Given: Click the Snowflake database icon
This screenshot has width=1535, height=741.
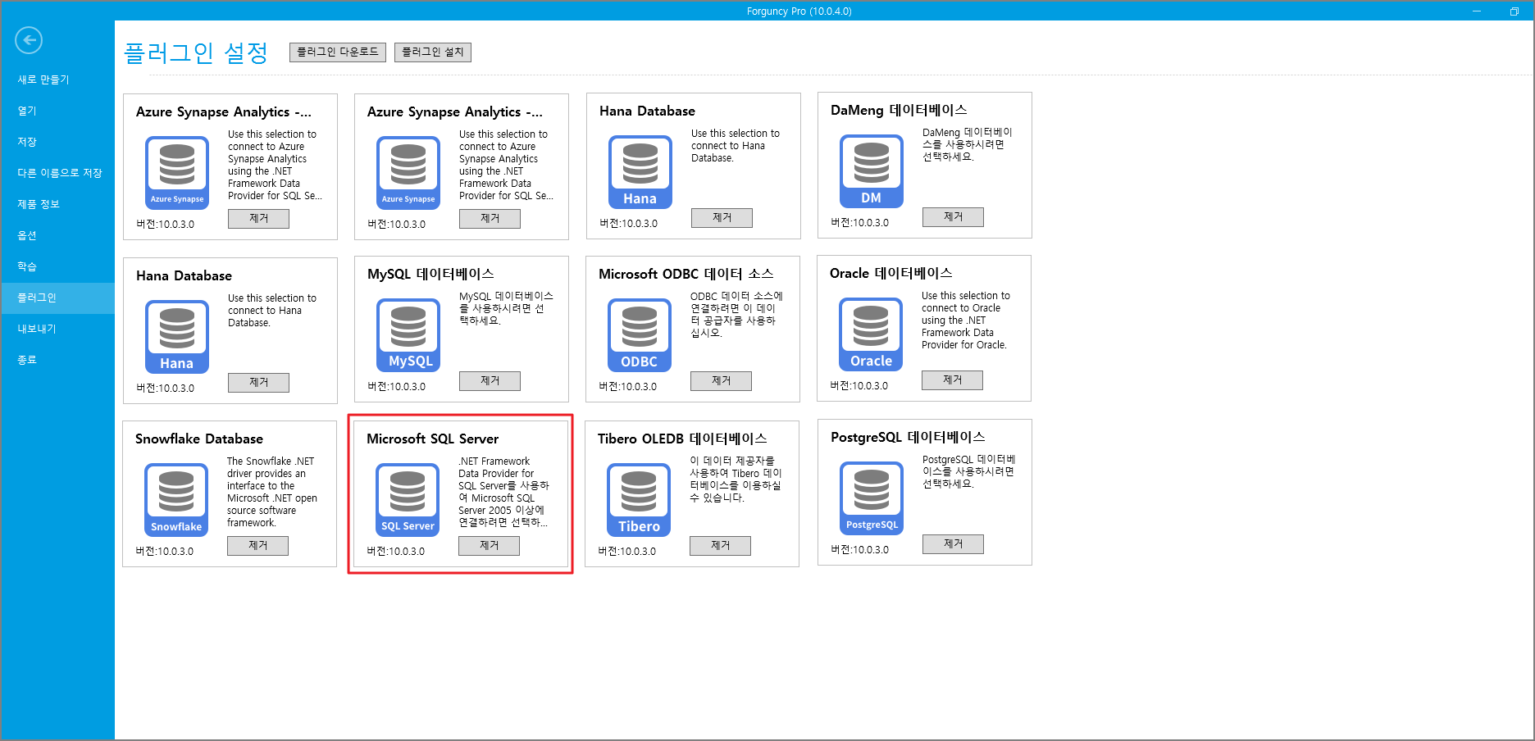Looking at the screenshot, I should tap(176, 500).
